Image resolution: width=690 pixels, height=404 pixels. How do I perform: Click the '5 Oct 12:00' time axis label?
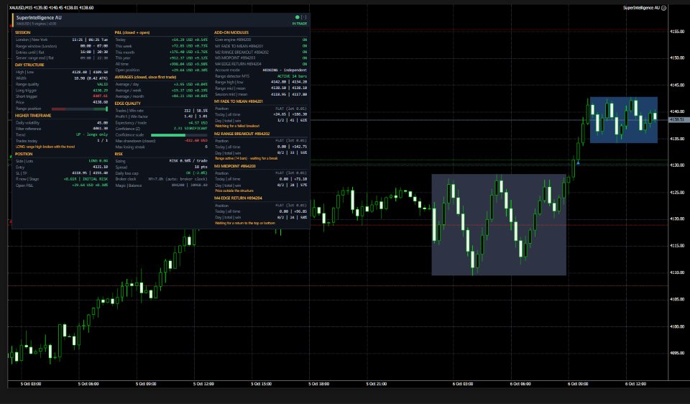pos(203,384)
